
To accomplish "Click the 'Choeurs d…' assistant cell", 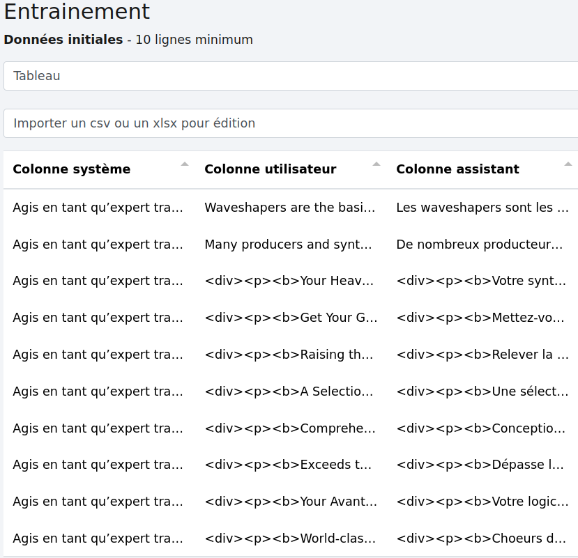I will point(482,538).
